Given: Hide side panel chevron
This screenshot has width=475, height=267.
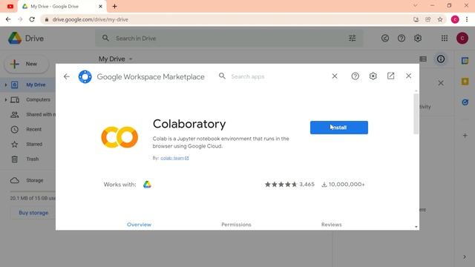Looking at the screenshot, I should point(465,257).
